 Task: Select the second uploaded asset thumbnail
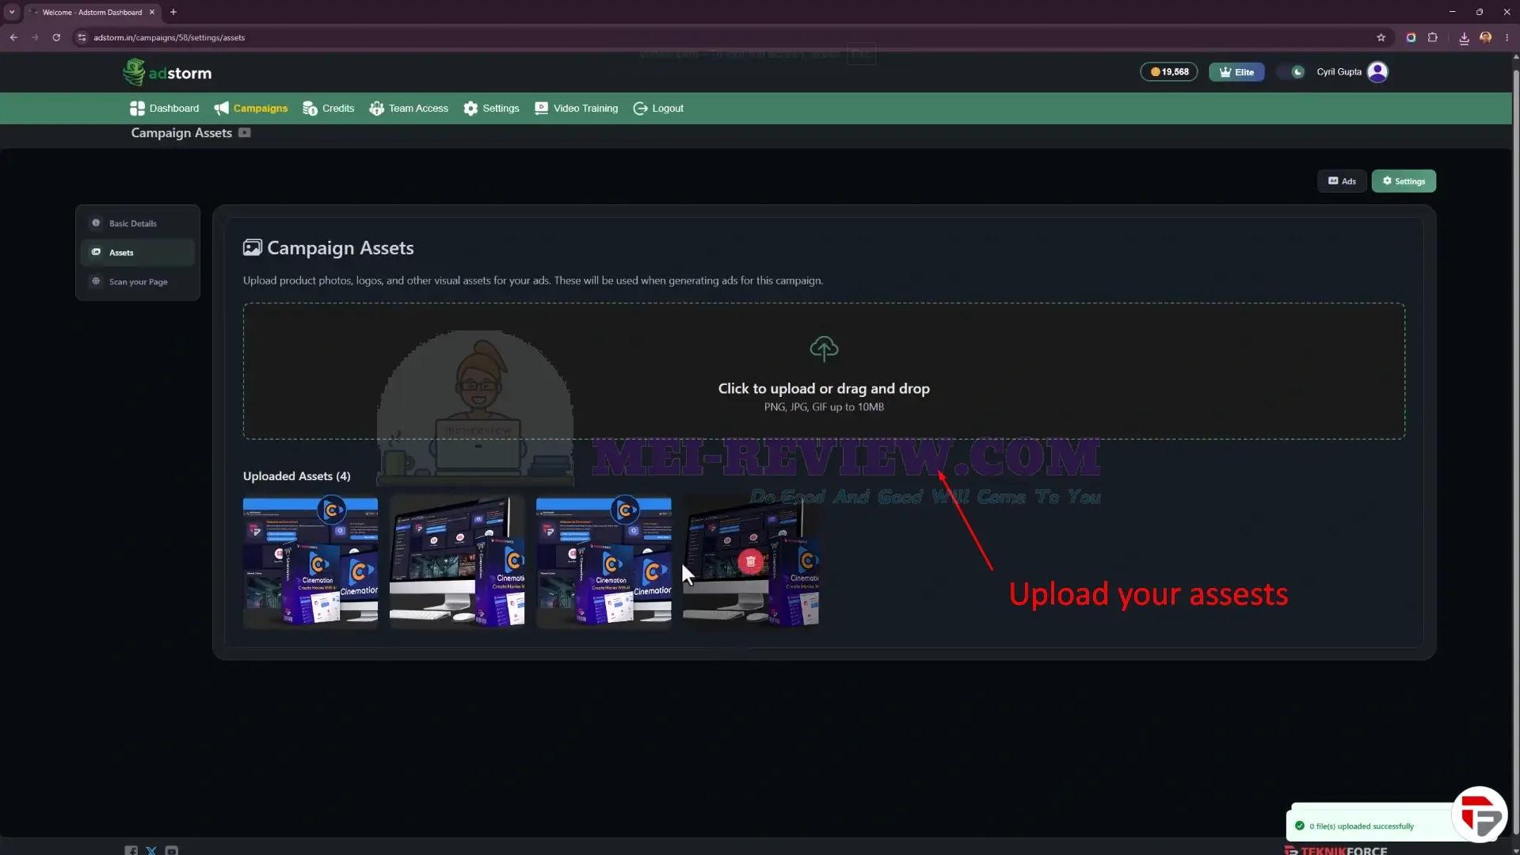coord(457,562)
